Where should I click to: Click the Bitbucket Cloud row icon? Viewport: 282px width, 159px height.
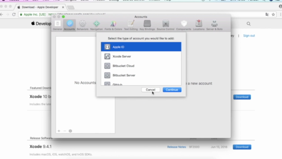point(107,66)
